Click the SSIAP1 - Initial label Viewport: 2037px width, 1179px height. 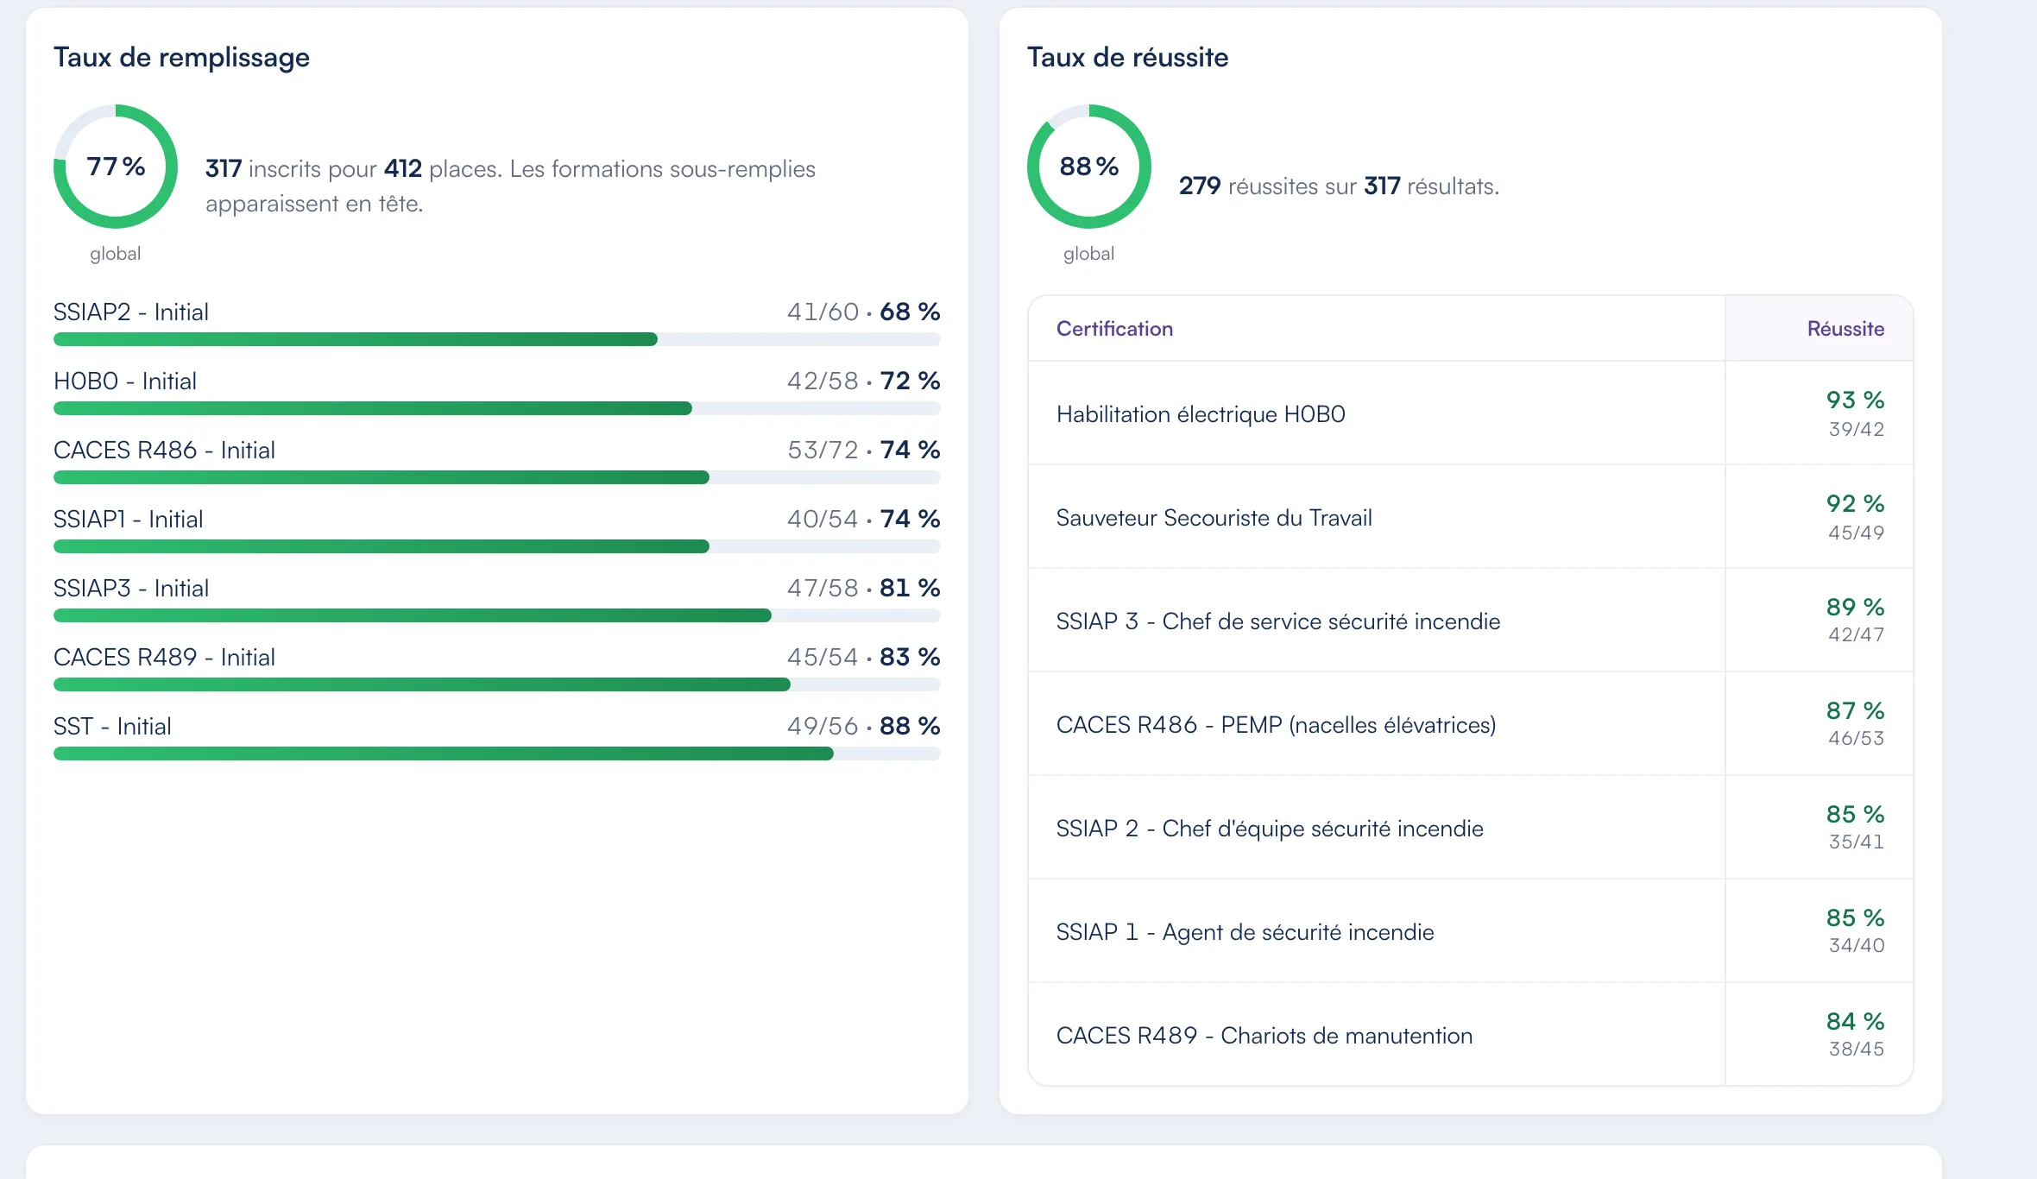pyautogui.click(x=129, y=519)
